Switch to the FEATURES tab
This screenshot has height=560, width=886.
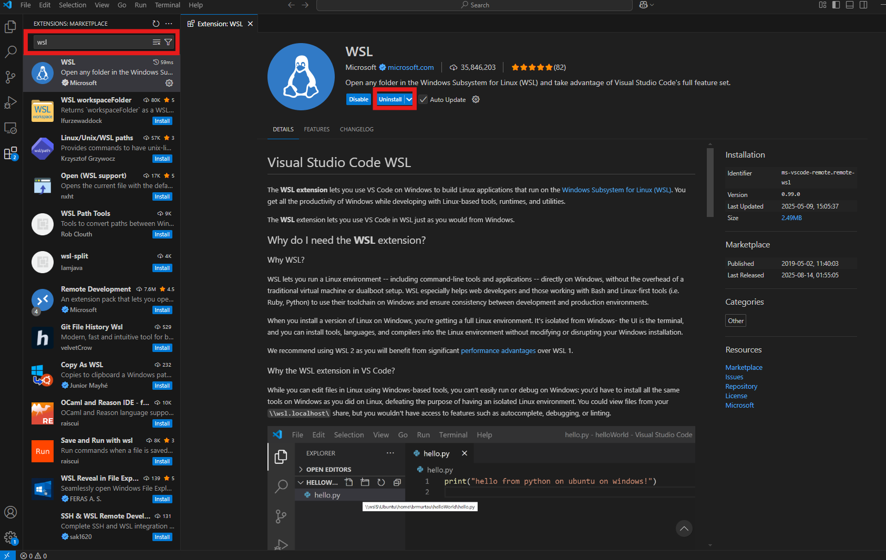point(317,129)
